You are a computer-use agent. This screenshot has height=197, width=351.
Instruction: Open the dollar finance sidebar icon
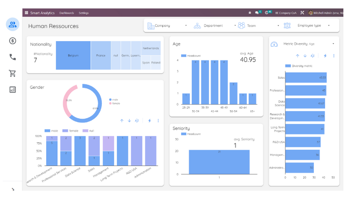tap(13, 41)
